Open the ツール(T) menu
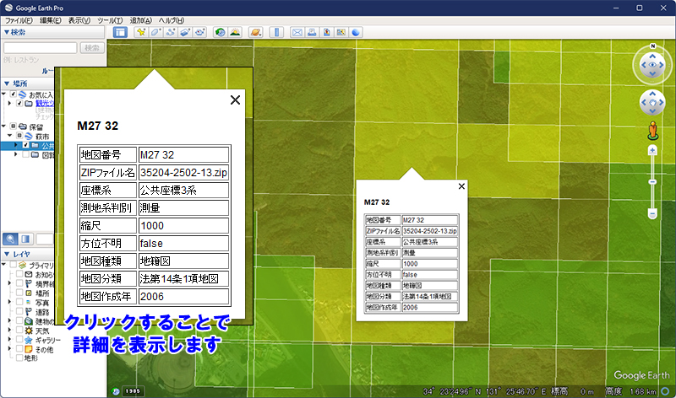The image size is (676, 398). point(110,20)
